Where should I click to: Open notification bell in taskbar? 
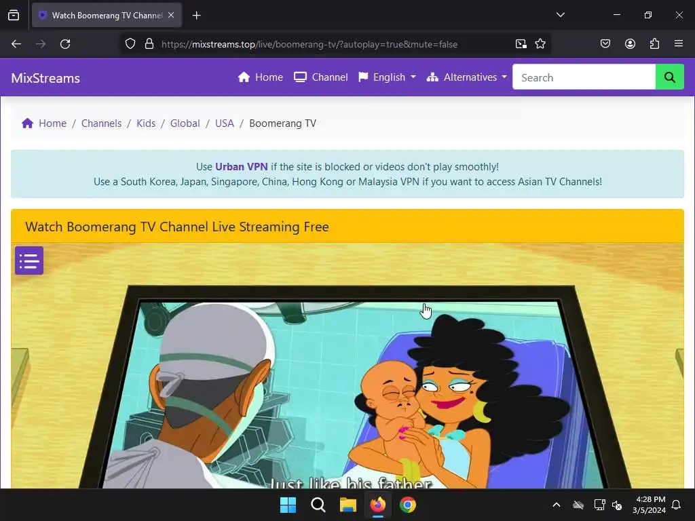(676, 505)
